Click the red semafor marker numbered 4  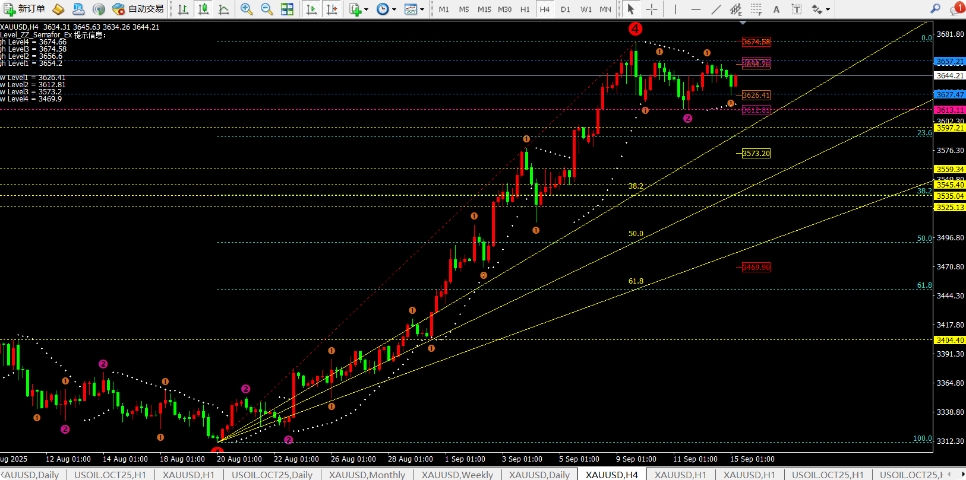click(635, 29)
